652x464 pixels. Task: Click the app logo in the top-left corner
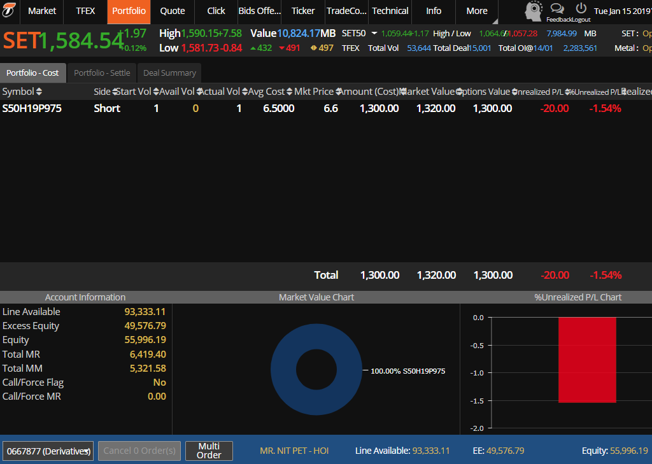(x=9, y=10)
